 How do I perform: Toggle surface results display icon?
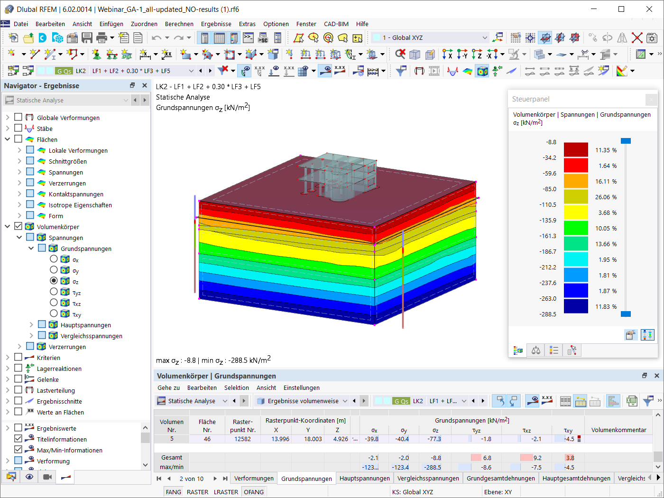click(x=468, y=71)
